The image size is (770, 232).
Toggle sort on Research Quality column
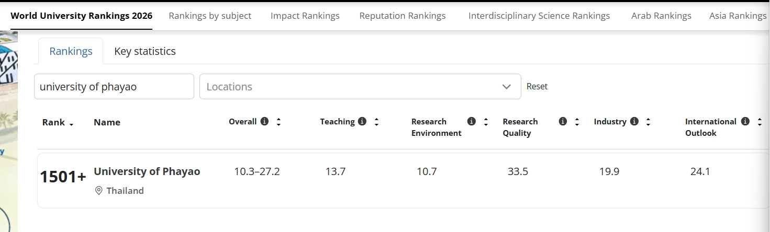point(577,122)
